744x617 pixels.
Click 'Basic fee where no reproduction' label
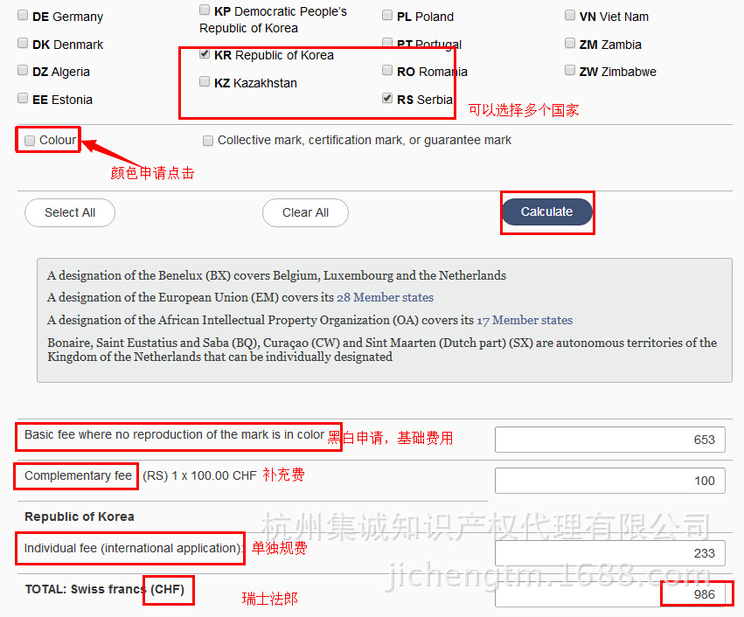(x=175, y=434)
